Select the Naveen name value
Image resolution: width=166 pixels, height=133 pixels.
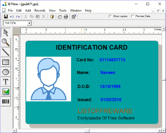pos(108,73)
